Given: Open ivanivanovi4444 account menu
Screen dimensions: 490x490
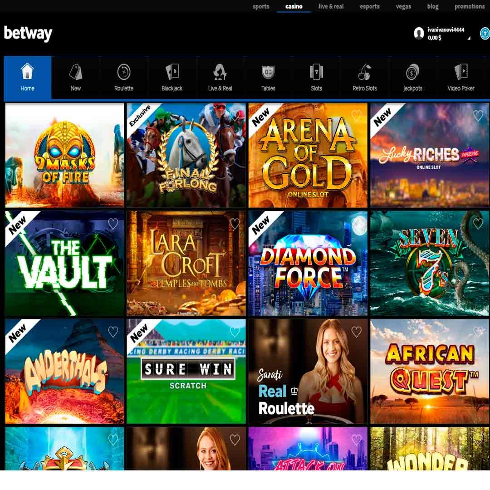Looking at the screenshot, I should pos(446,30).
